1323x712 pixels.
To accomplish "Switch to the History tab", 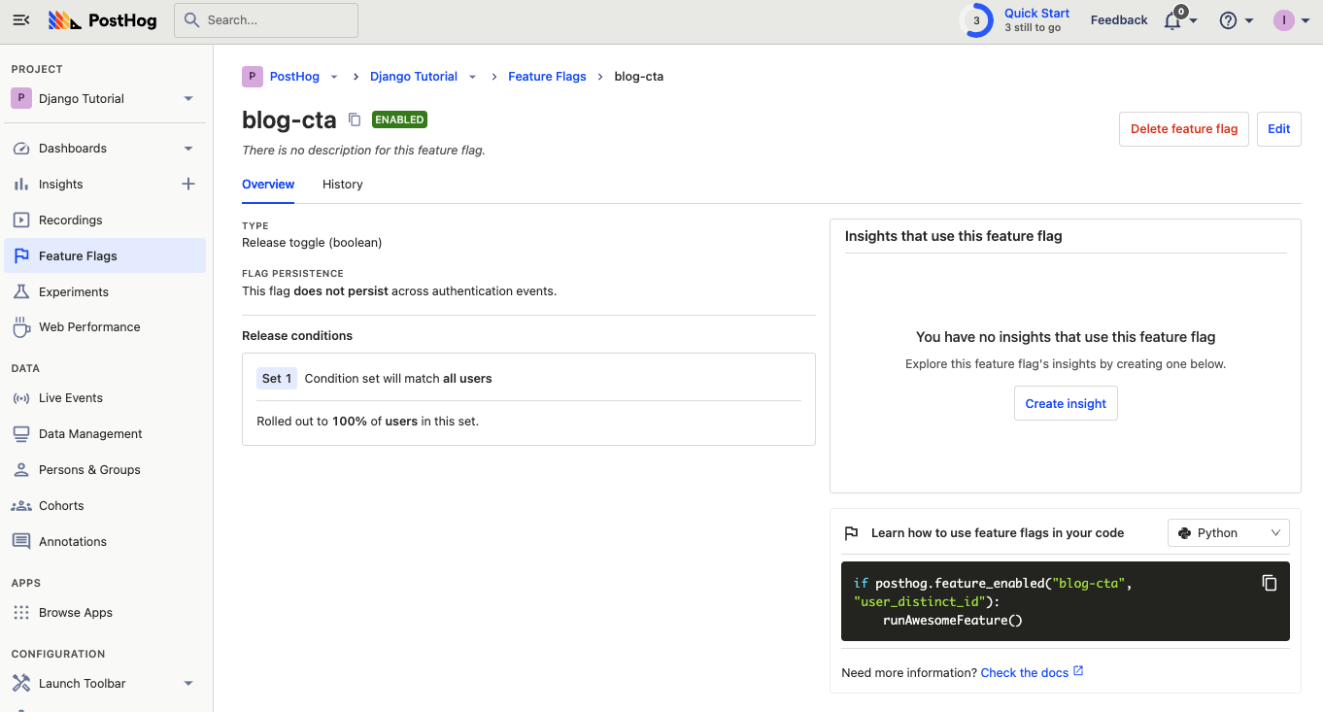I will 342,185.
